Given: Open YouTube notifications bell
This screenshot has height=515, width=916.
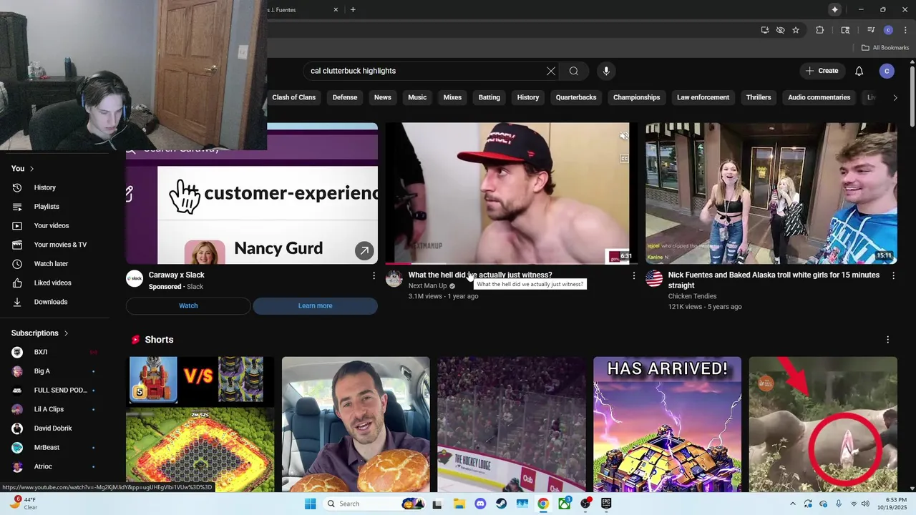Looking at the screenshot, I should pyautogui.click(x=859, y=71).
